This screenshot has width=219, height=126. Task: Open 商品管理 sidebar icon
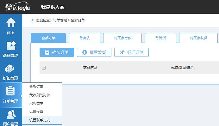coord(11,46)
